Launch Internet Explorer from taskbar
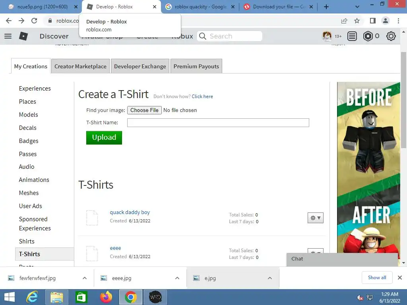 [x=32, y=297]
